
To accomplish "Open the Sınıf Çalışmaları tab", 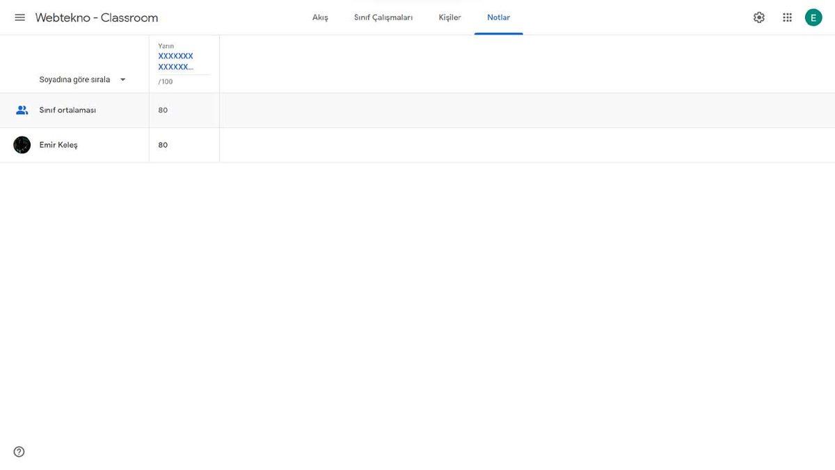I will pyautogui.click(x=383, y=17).
